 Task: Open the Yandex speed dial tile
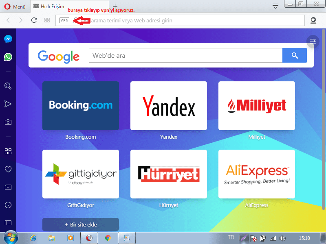pyautogui.click(x=169, y=106)
